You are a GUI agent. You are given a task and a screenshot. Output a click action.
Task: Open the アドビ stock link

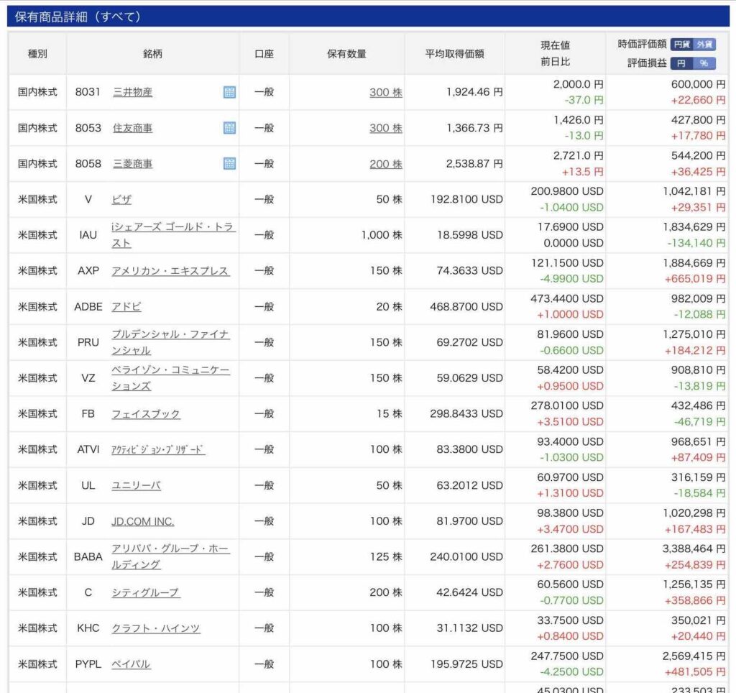126,306
